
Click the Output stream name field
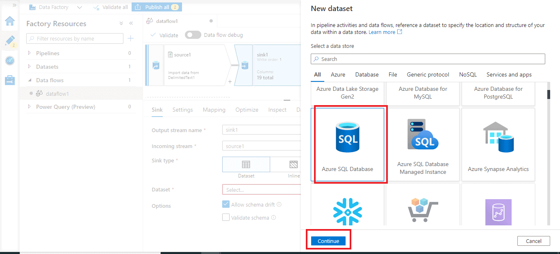pos(262,130)
